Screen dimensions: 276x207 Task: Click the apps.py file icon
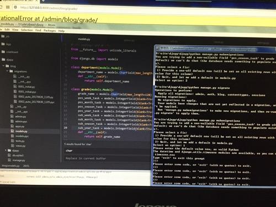pyautogui.click(x=12, y=126)
